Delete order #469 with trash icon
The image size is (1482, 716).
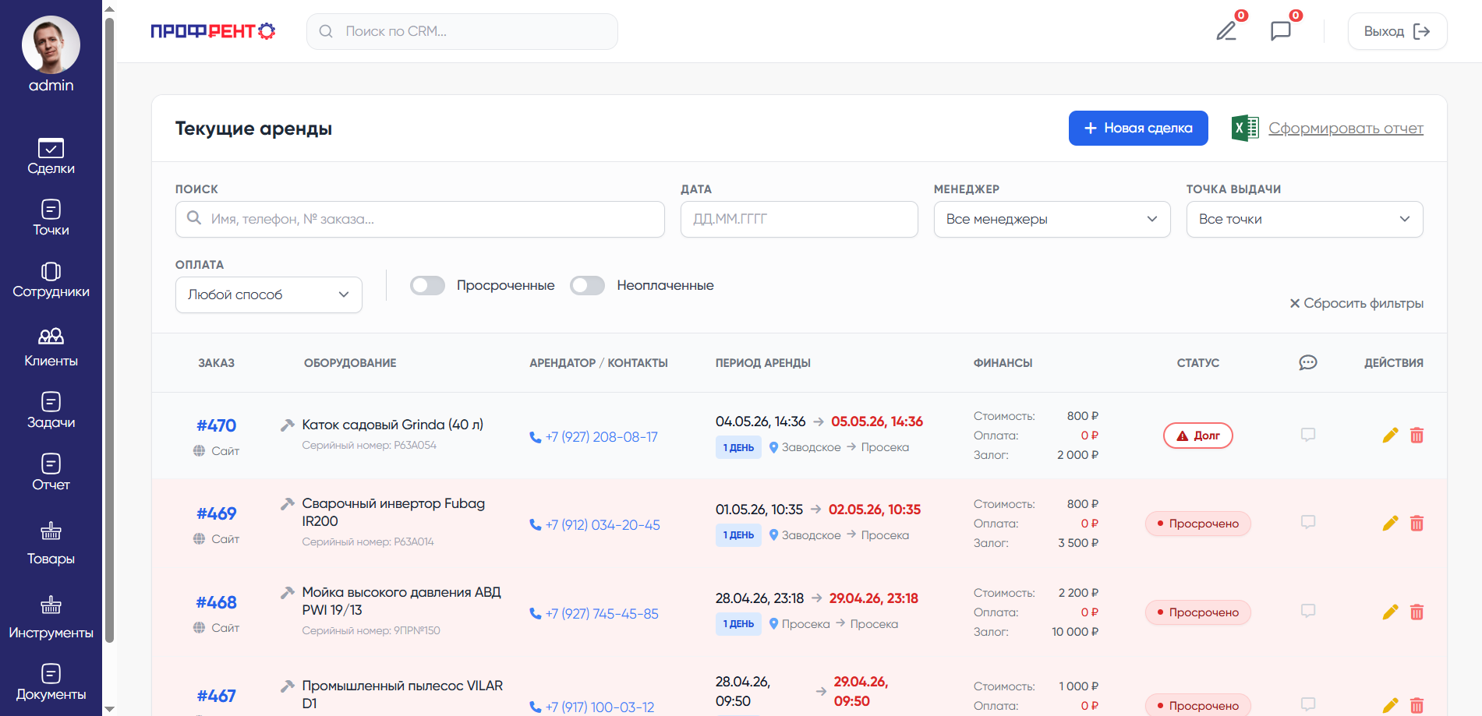click(x=1417, y=524)
